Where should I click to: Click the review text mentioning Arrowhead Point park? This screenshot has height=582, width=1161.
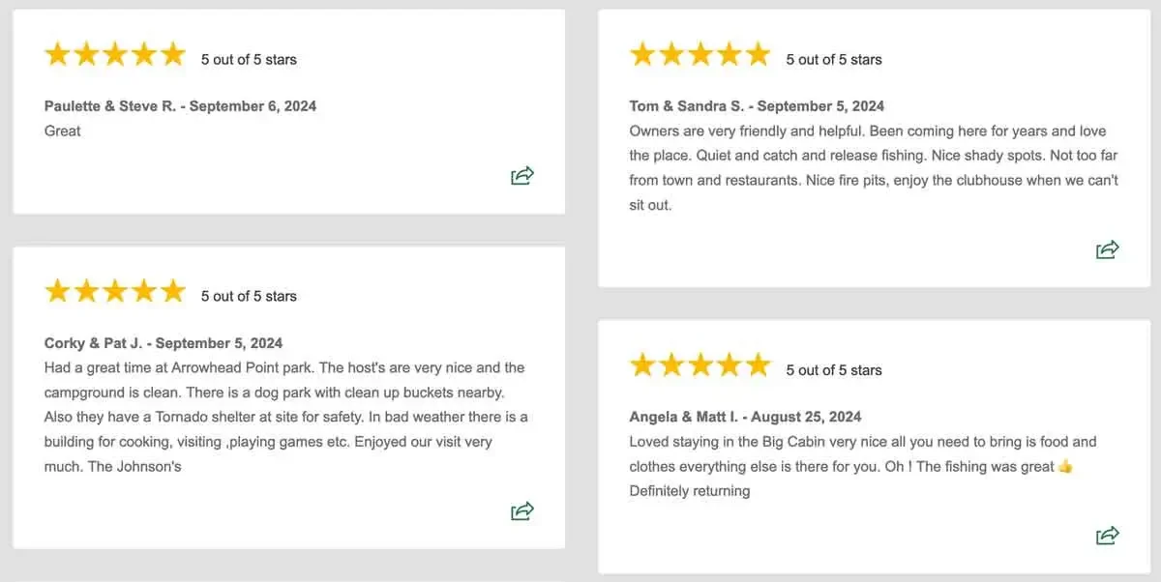click(x=285, y=417)
